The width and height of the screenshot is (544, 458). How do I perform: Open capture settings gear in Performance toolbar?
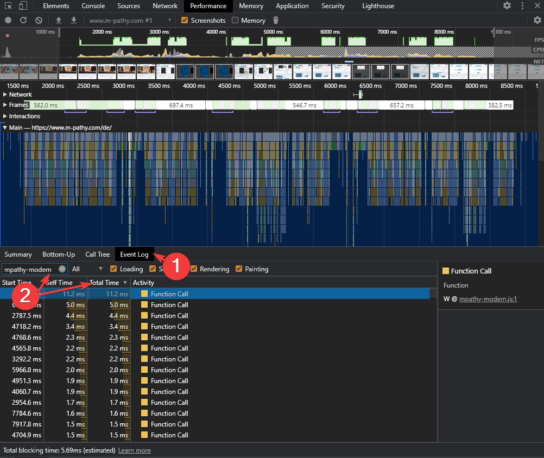click(x=537, y=20)
